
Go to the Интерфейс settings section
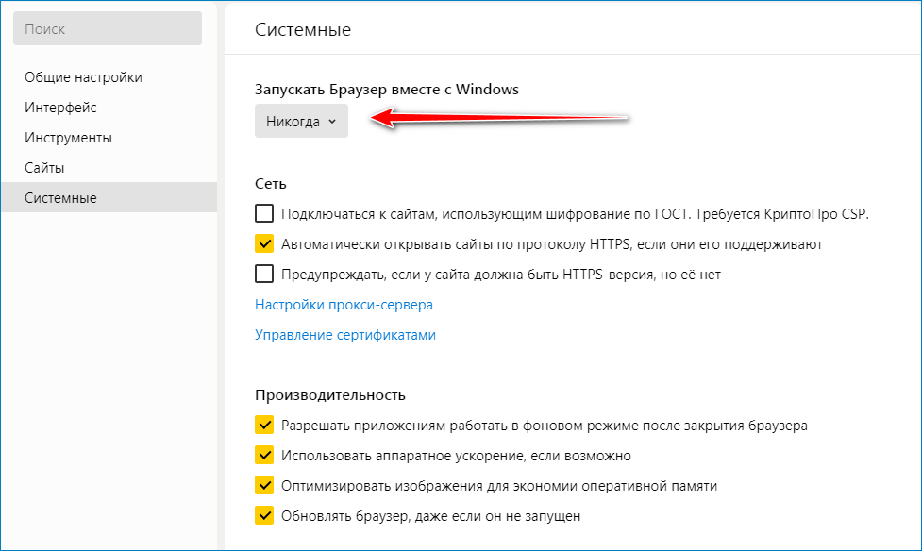click(60, 108)
